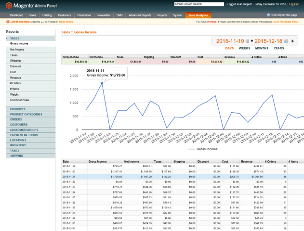Open the Combined View report
Viewport: 304px width, 231px height.
coord(20,100)
